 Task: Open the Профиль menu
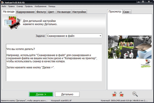click(x=29, y=7)
